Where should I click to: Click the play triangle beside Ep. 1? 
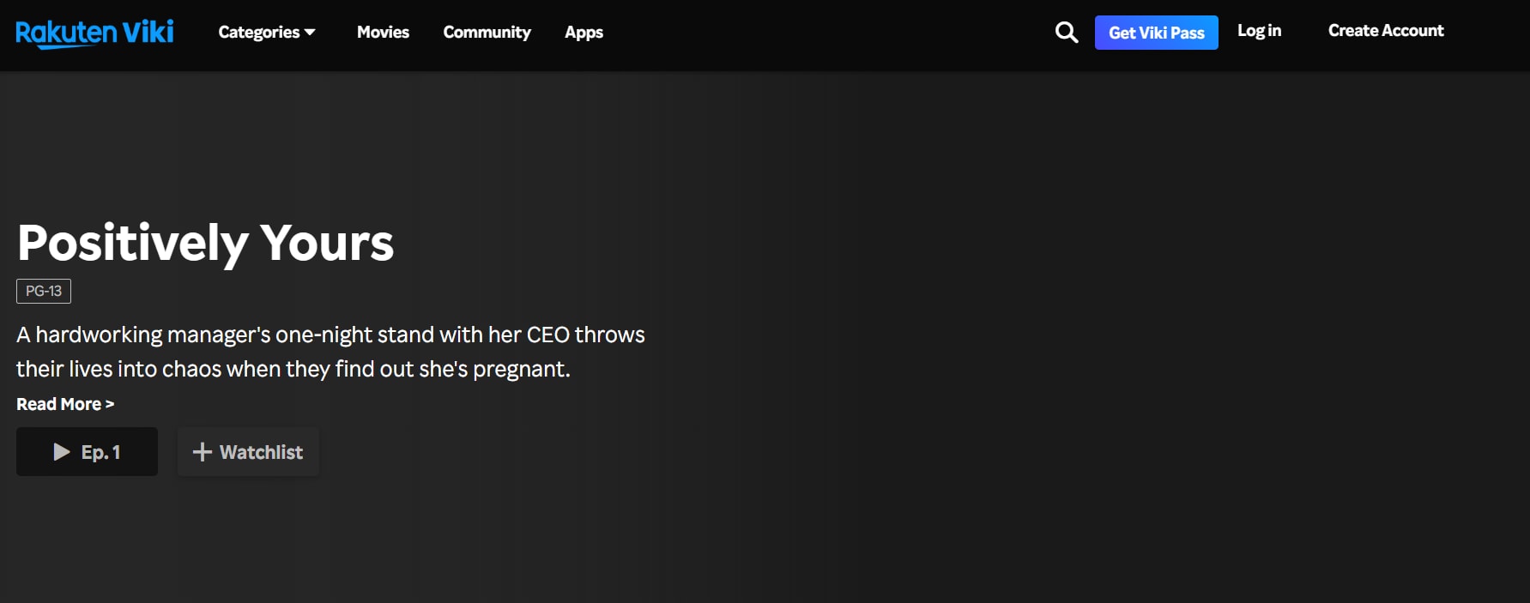click(x=61, y=452)
